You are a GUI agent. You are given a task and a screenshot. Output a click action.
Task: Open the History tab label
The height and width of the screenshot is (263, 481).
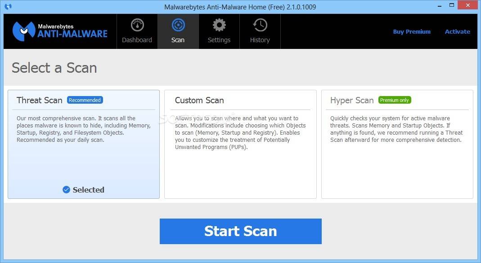tap(260, 40)
